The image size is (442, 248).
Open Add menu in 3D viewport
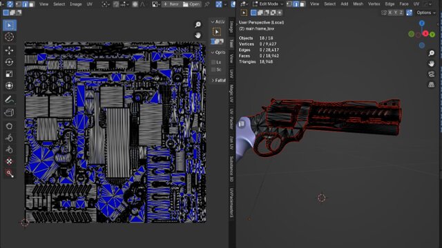coord(344,4)
